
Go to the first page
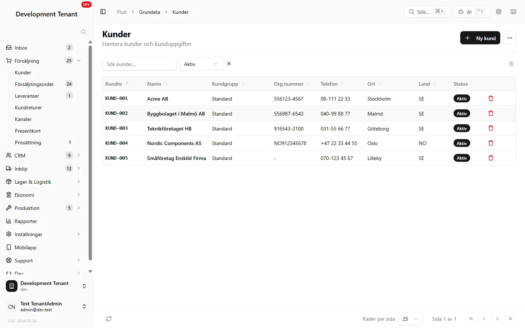click(x=471, y=319)
